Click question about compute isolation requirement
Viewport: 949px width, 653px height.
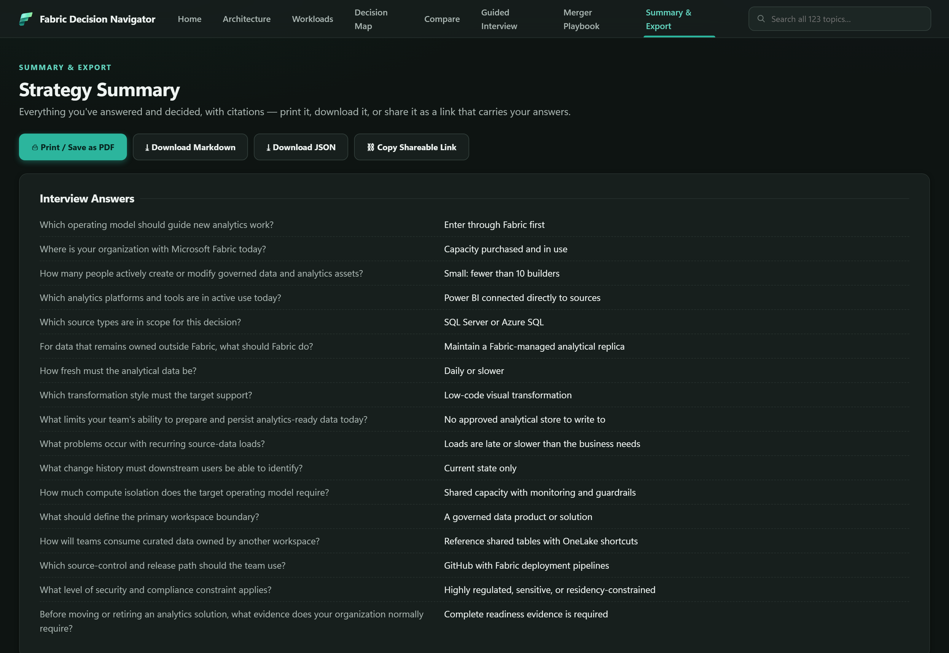pyautogui.click(x=184, y=493)
